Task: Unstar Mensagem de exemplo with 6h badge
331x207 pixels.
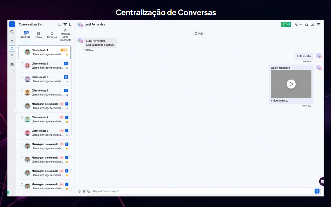Action: 67,189
